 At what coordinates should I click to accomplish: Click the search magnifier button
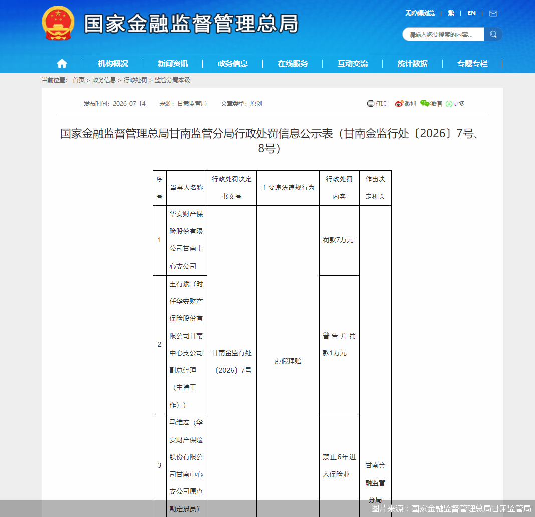coord(493,34)
